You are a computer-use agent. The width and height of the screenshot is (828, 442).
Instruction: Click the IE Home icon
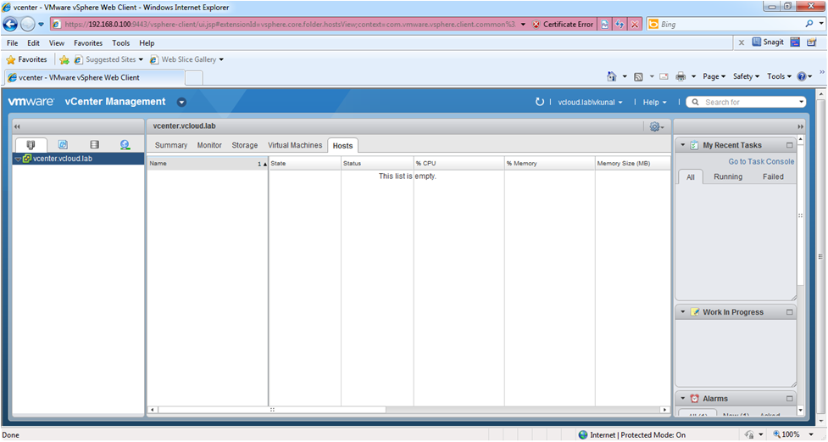(x=612, y=76)
